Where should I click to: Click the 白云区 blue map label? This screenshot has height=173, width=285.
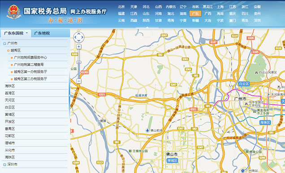tap(244, 84)
